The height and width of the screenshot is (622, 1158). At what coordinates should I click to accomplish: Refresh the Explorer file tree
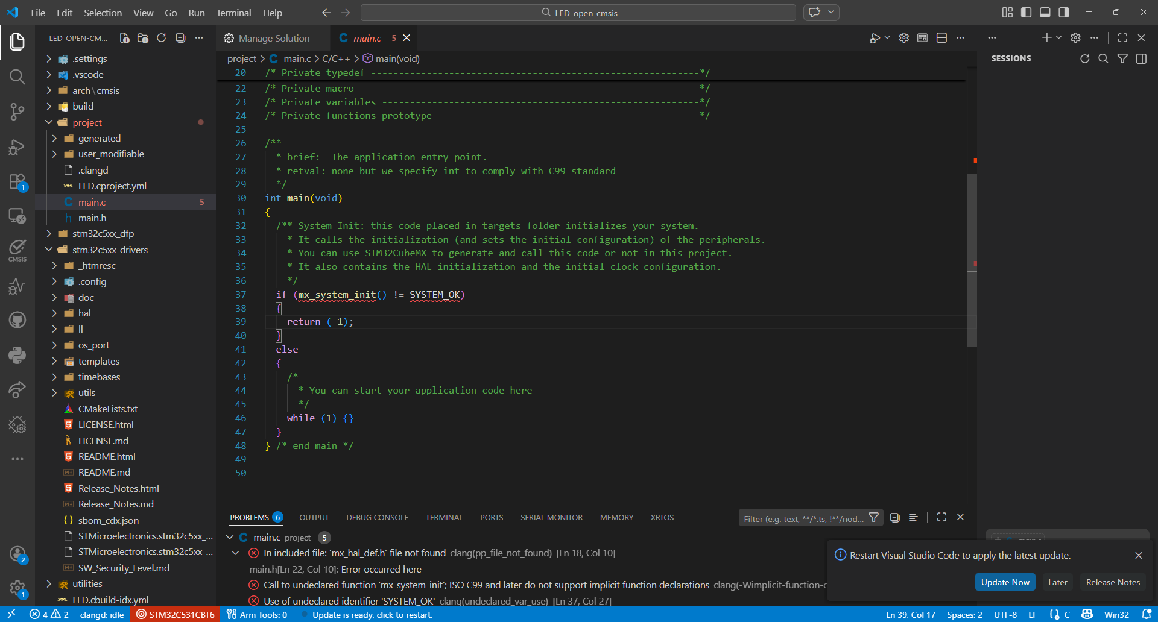tap(161, 38)
